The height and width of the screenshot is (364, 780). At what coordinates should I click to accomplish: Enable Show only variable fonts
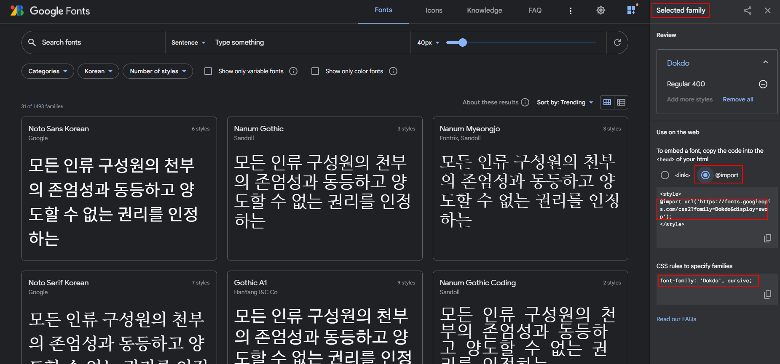[x=208, y=71]
